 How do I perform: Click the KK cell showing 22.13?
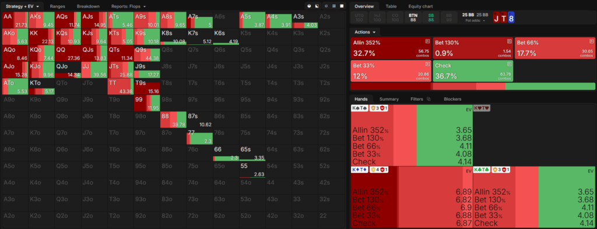pyautogui.click(x=41, y=37)
